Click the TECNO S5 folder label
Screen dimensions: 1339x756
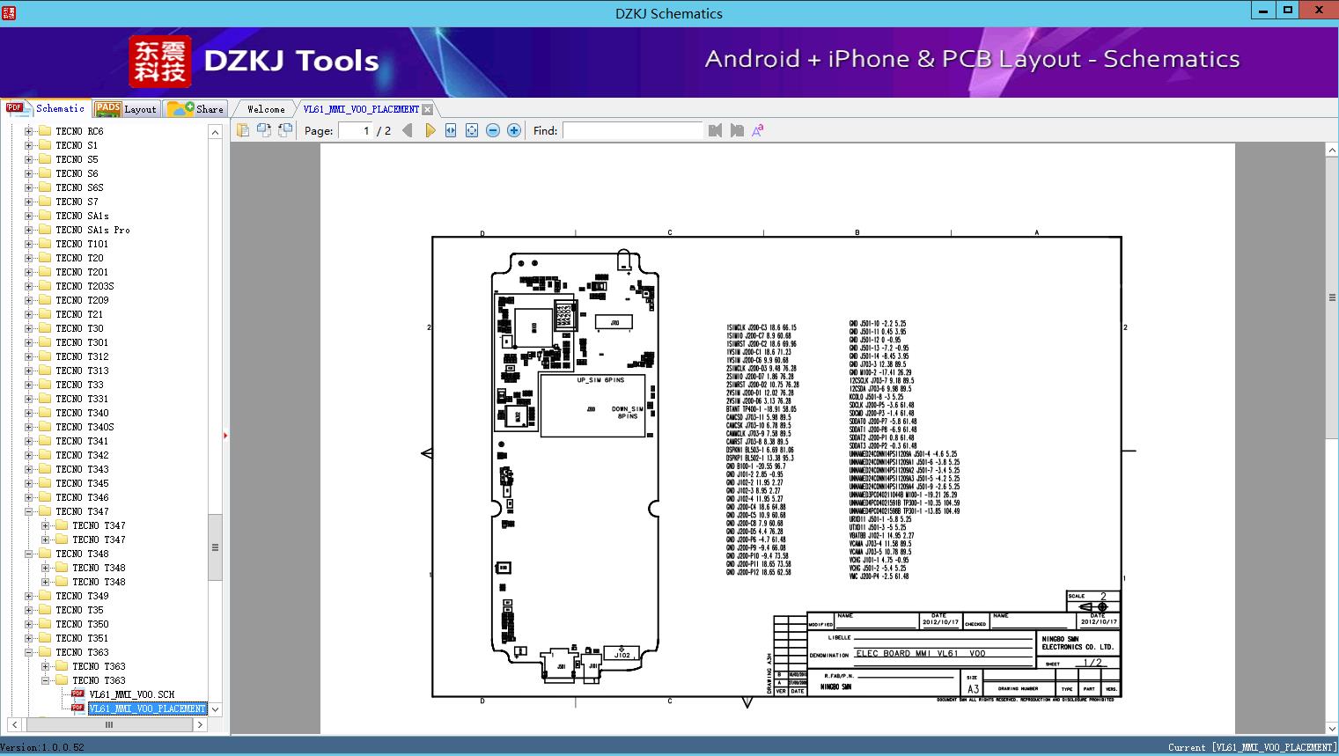77,159
